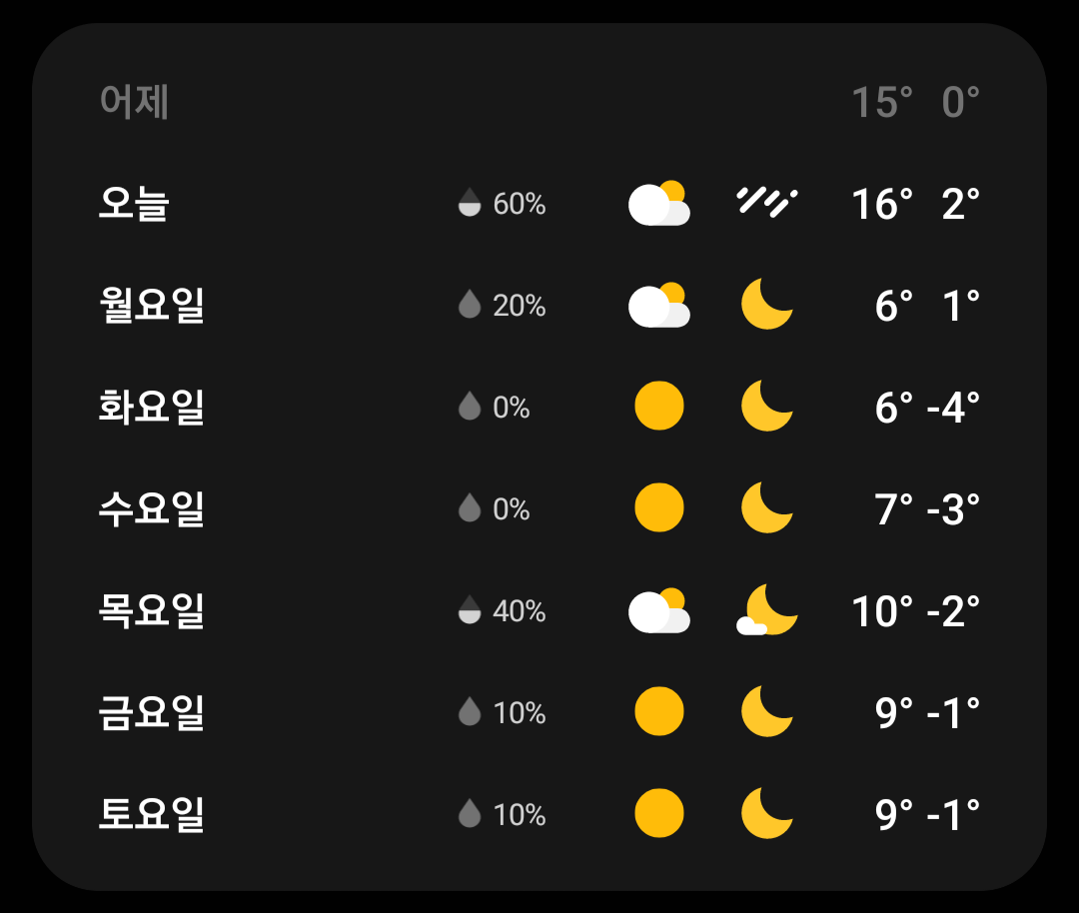Click 수요일 sunny daytime icon
The height and width of the screenshot is (913, 1079).
click(659, 508)
